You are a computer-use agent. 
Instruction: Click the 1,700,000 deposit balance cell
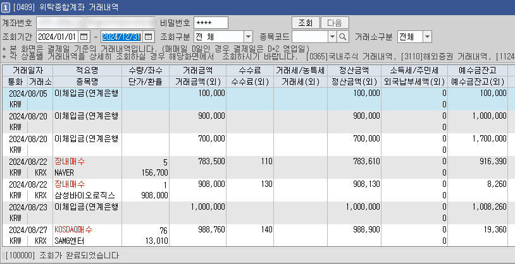click(x=478, y=139)
